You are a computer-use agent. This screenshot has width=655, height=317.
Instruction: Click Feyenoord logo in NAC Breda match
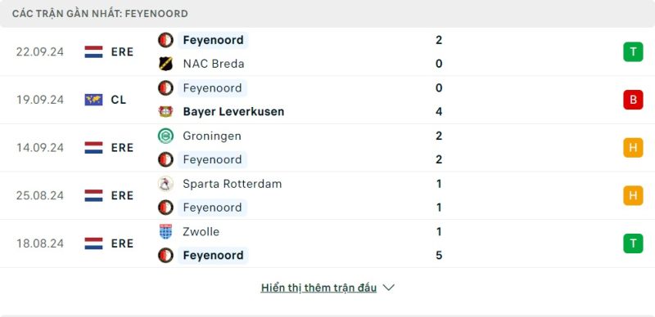coord(165,40)
